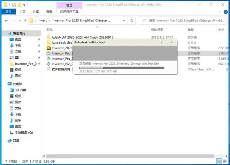Open recent locations dropdown arrow
The image size is (230, 165).
point(20,21)
